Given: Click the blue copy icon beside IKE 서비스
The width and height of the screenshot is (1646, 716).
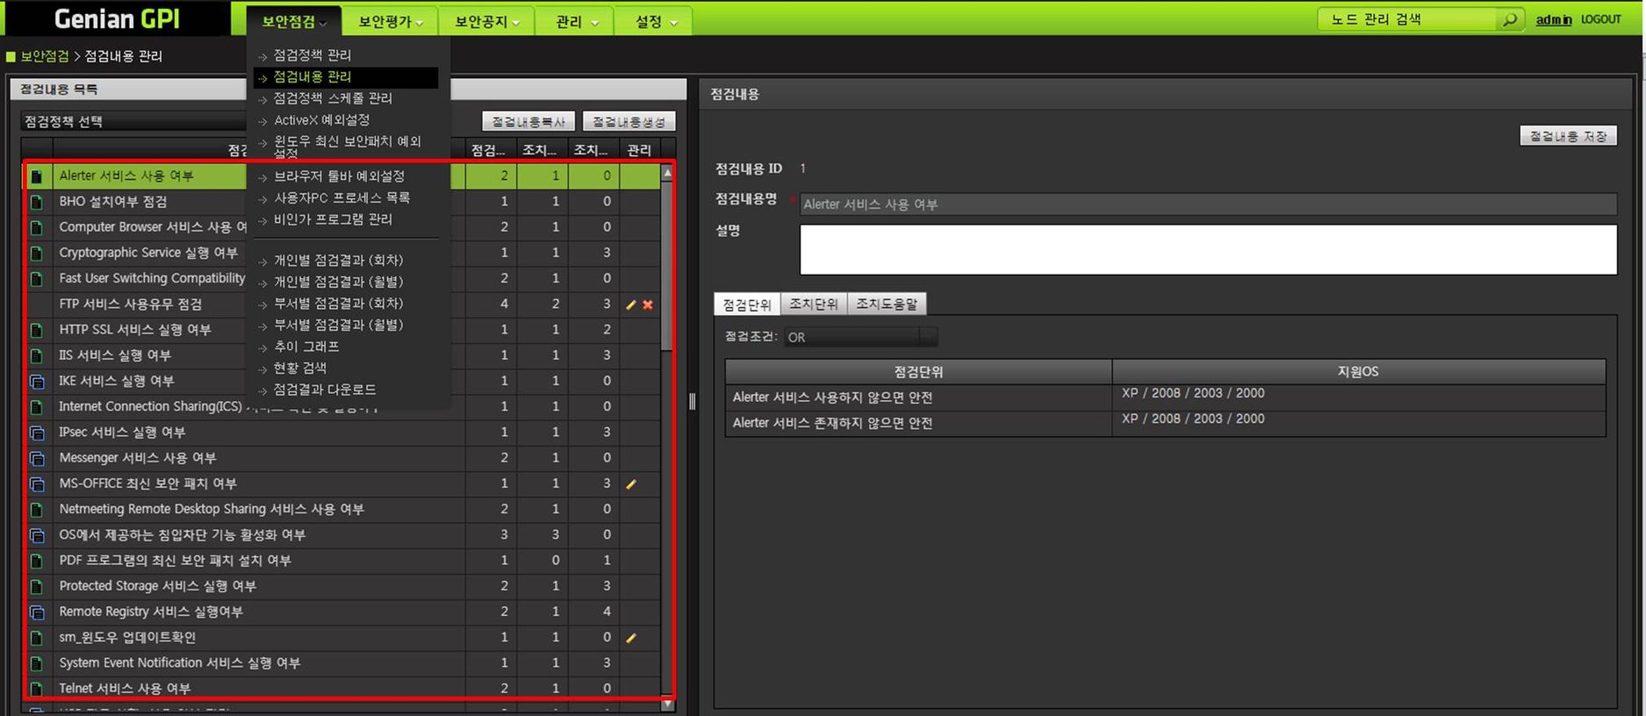Looking at the screenshot, I should pos(37,382).
